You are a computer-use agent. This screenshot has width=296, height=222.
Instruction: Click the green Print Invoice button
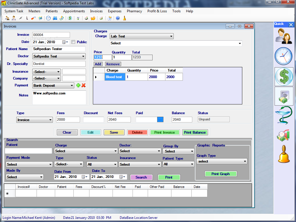tap(165, 132)
